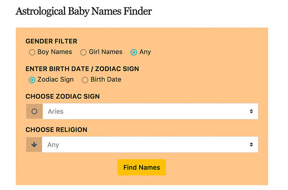Open the Choose Zodiac Sign dropdown
This screenshot has width=288, height=190.
pyautogui.click(x=151, y=111)
